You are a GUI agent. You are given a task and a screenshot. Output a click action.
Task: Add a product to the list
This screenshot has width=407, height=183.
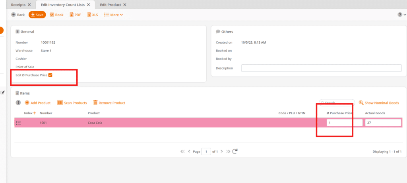point(38,103)
